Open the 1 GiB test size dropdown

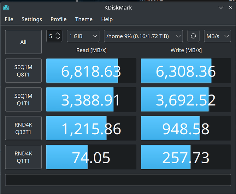coord(83,36)
